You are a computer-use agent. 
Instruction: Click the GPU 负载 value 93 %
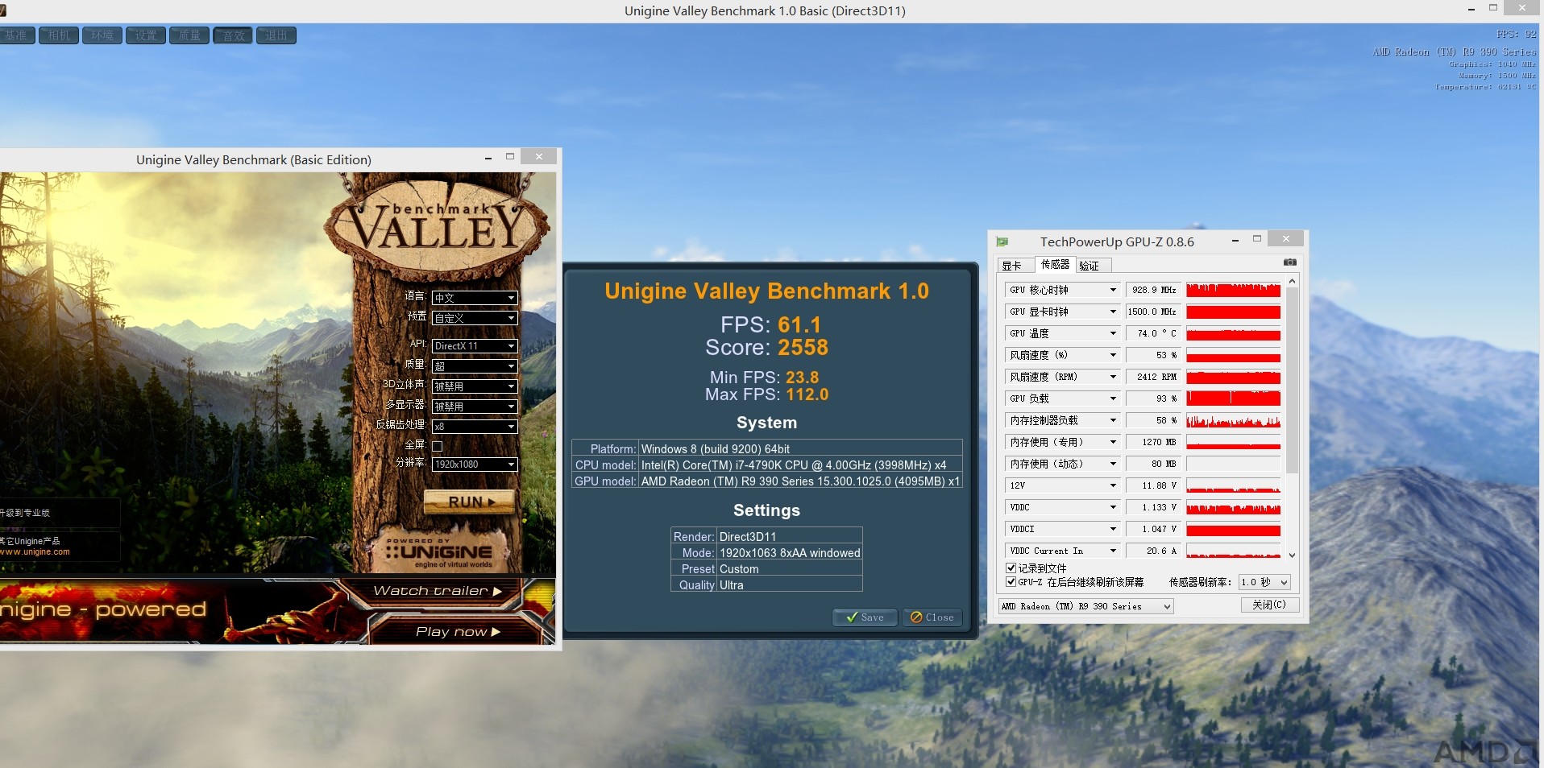(x=1153, y=398)
